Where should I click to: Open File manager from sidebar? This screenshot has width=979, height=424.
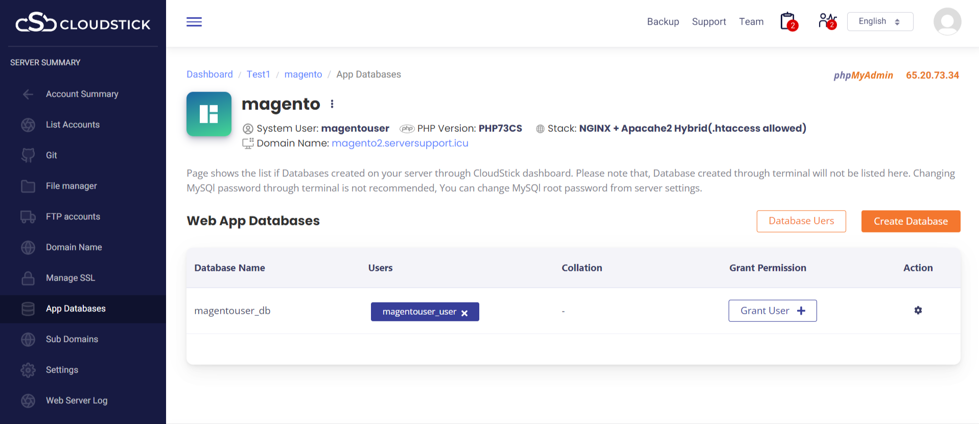[x=71, y=186]
